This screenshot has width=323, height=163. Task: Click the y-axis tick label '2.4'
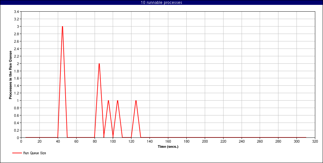(16, 49)
